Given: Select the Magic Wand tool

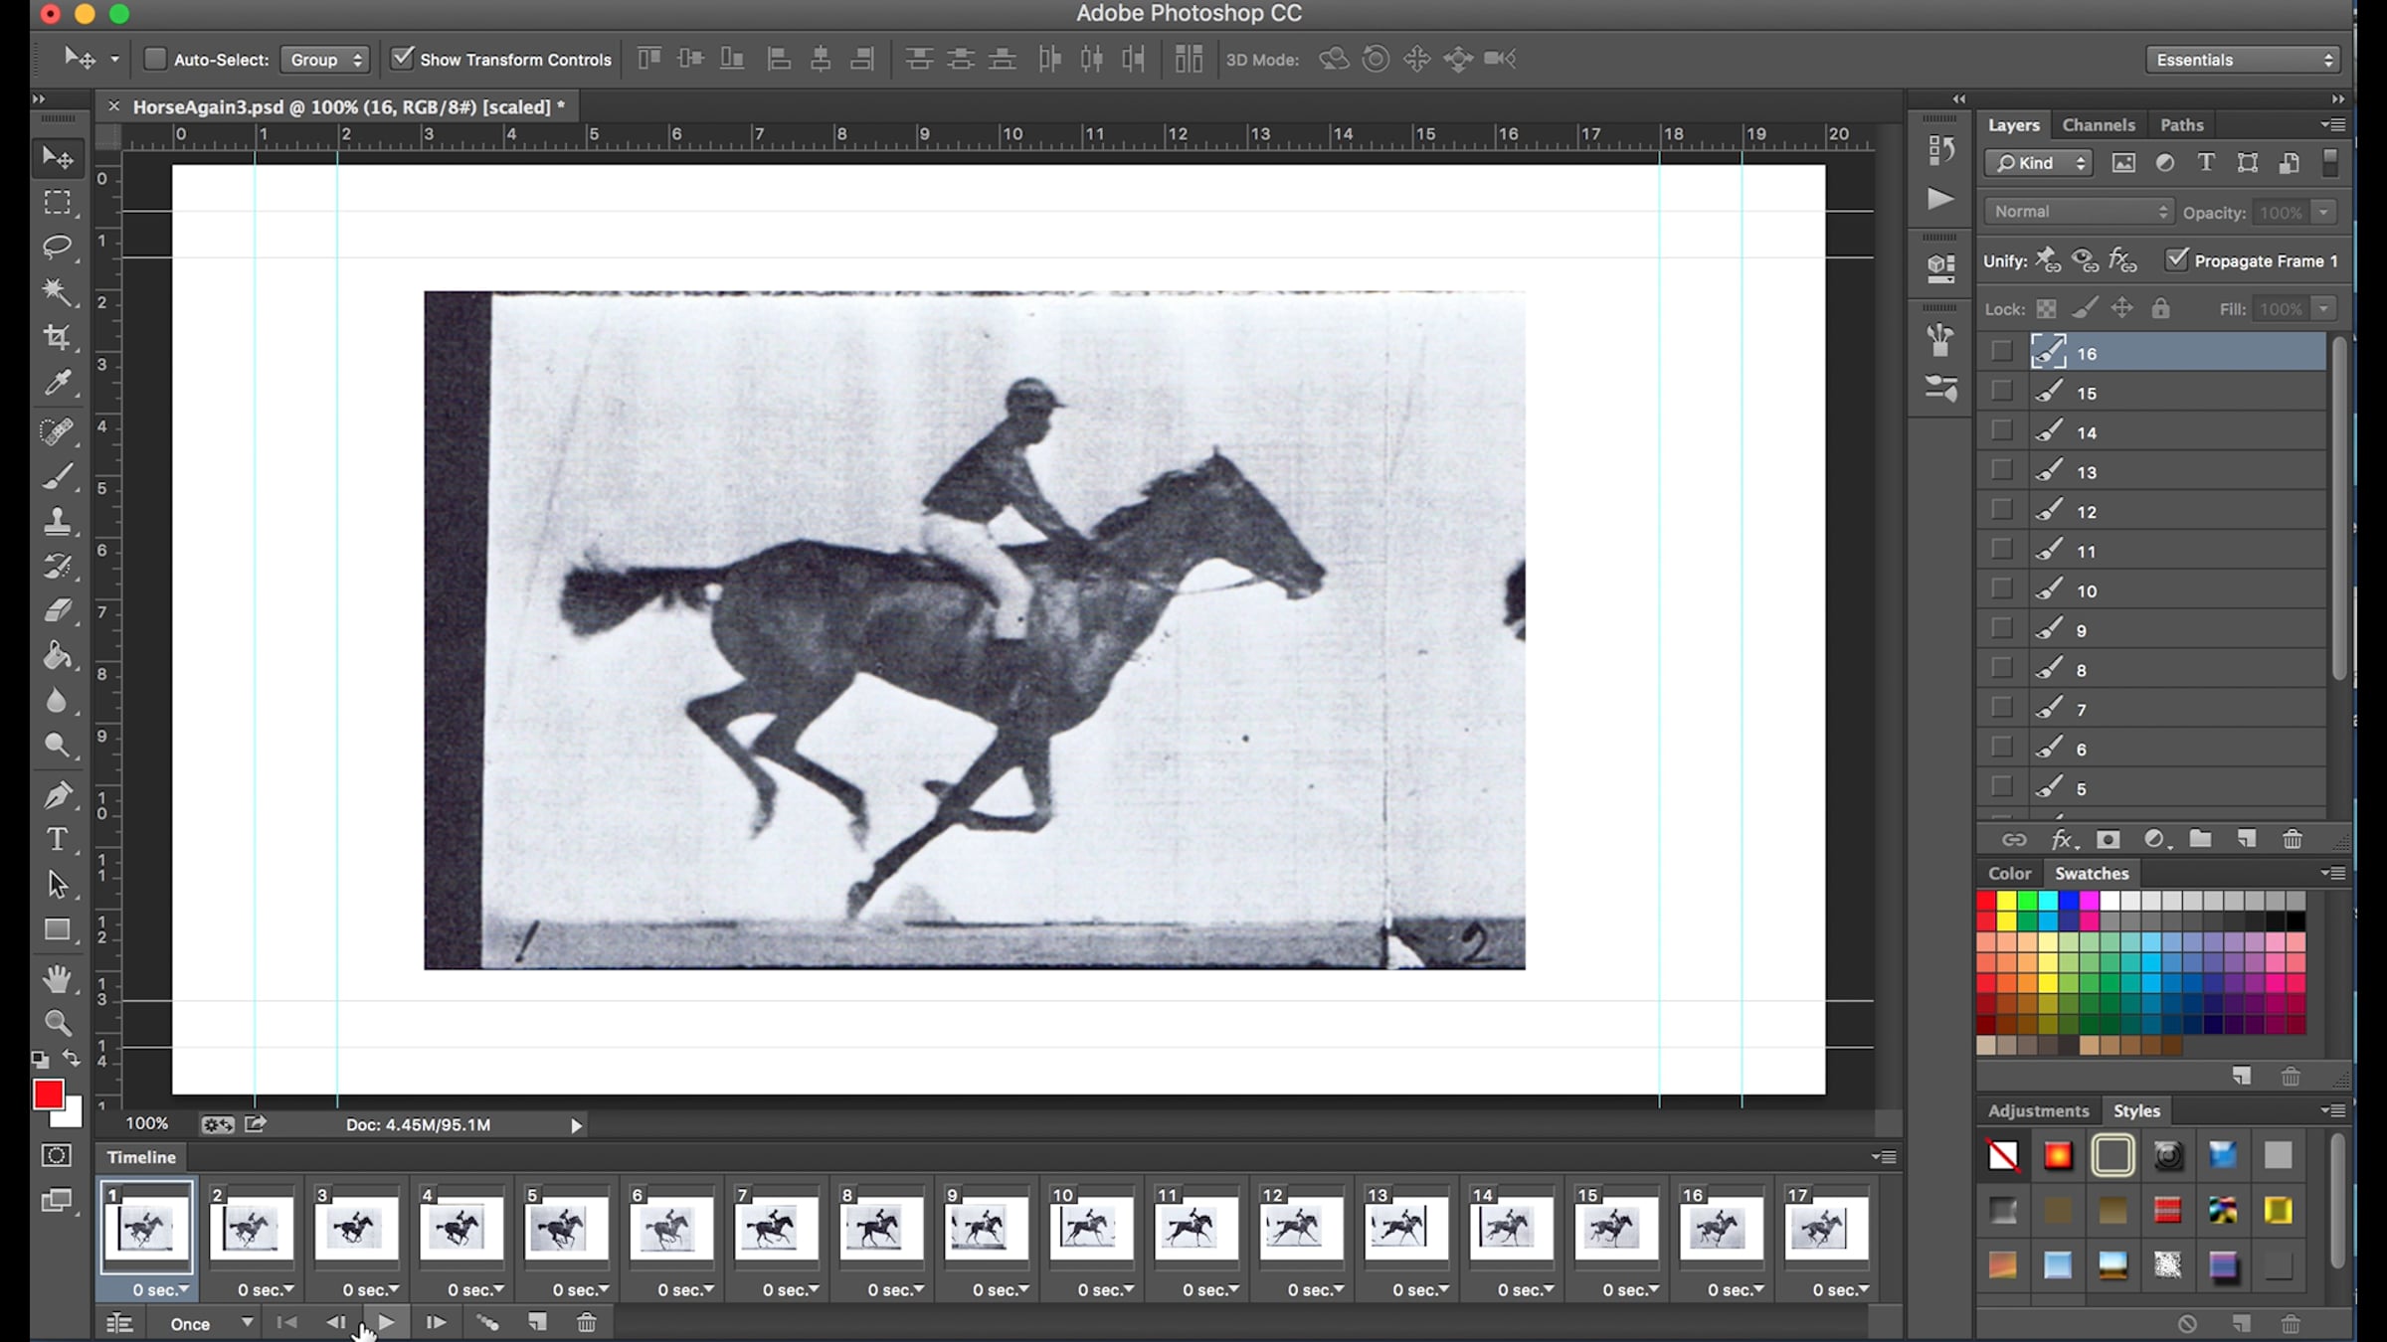Looking at the screenshot, I should tap(58, 291).
